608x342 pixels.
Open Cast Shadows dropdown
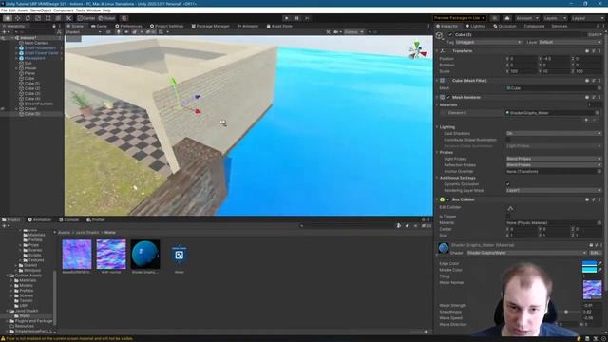[554, 133]
